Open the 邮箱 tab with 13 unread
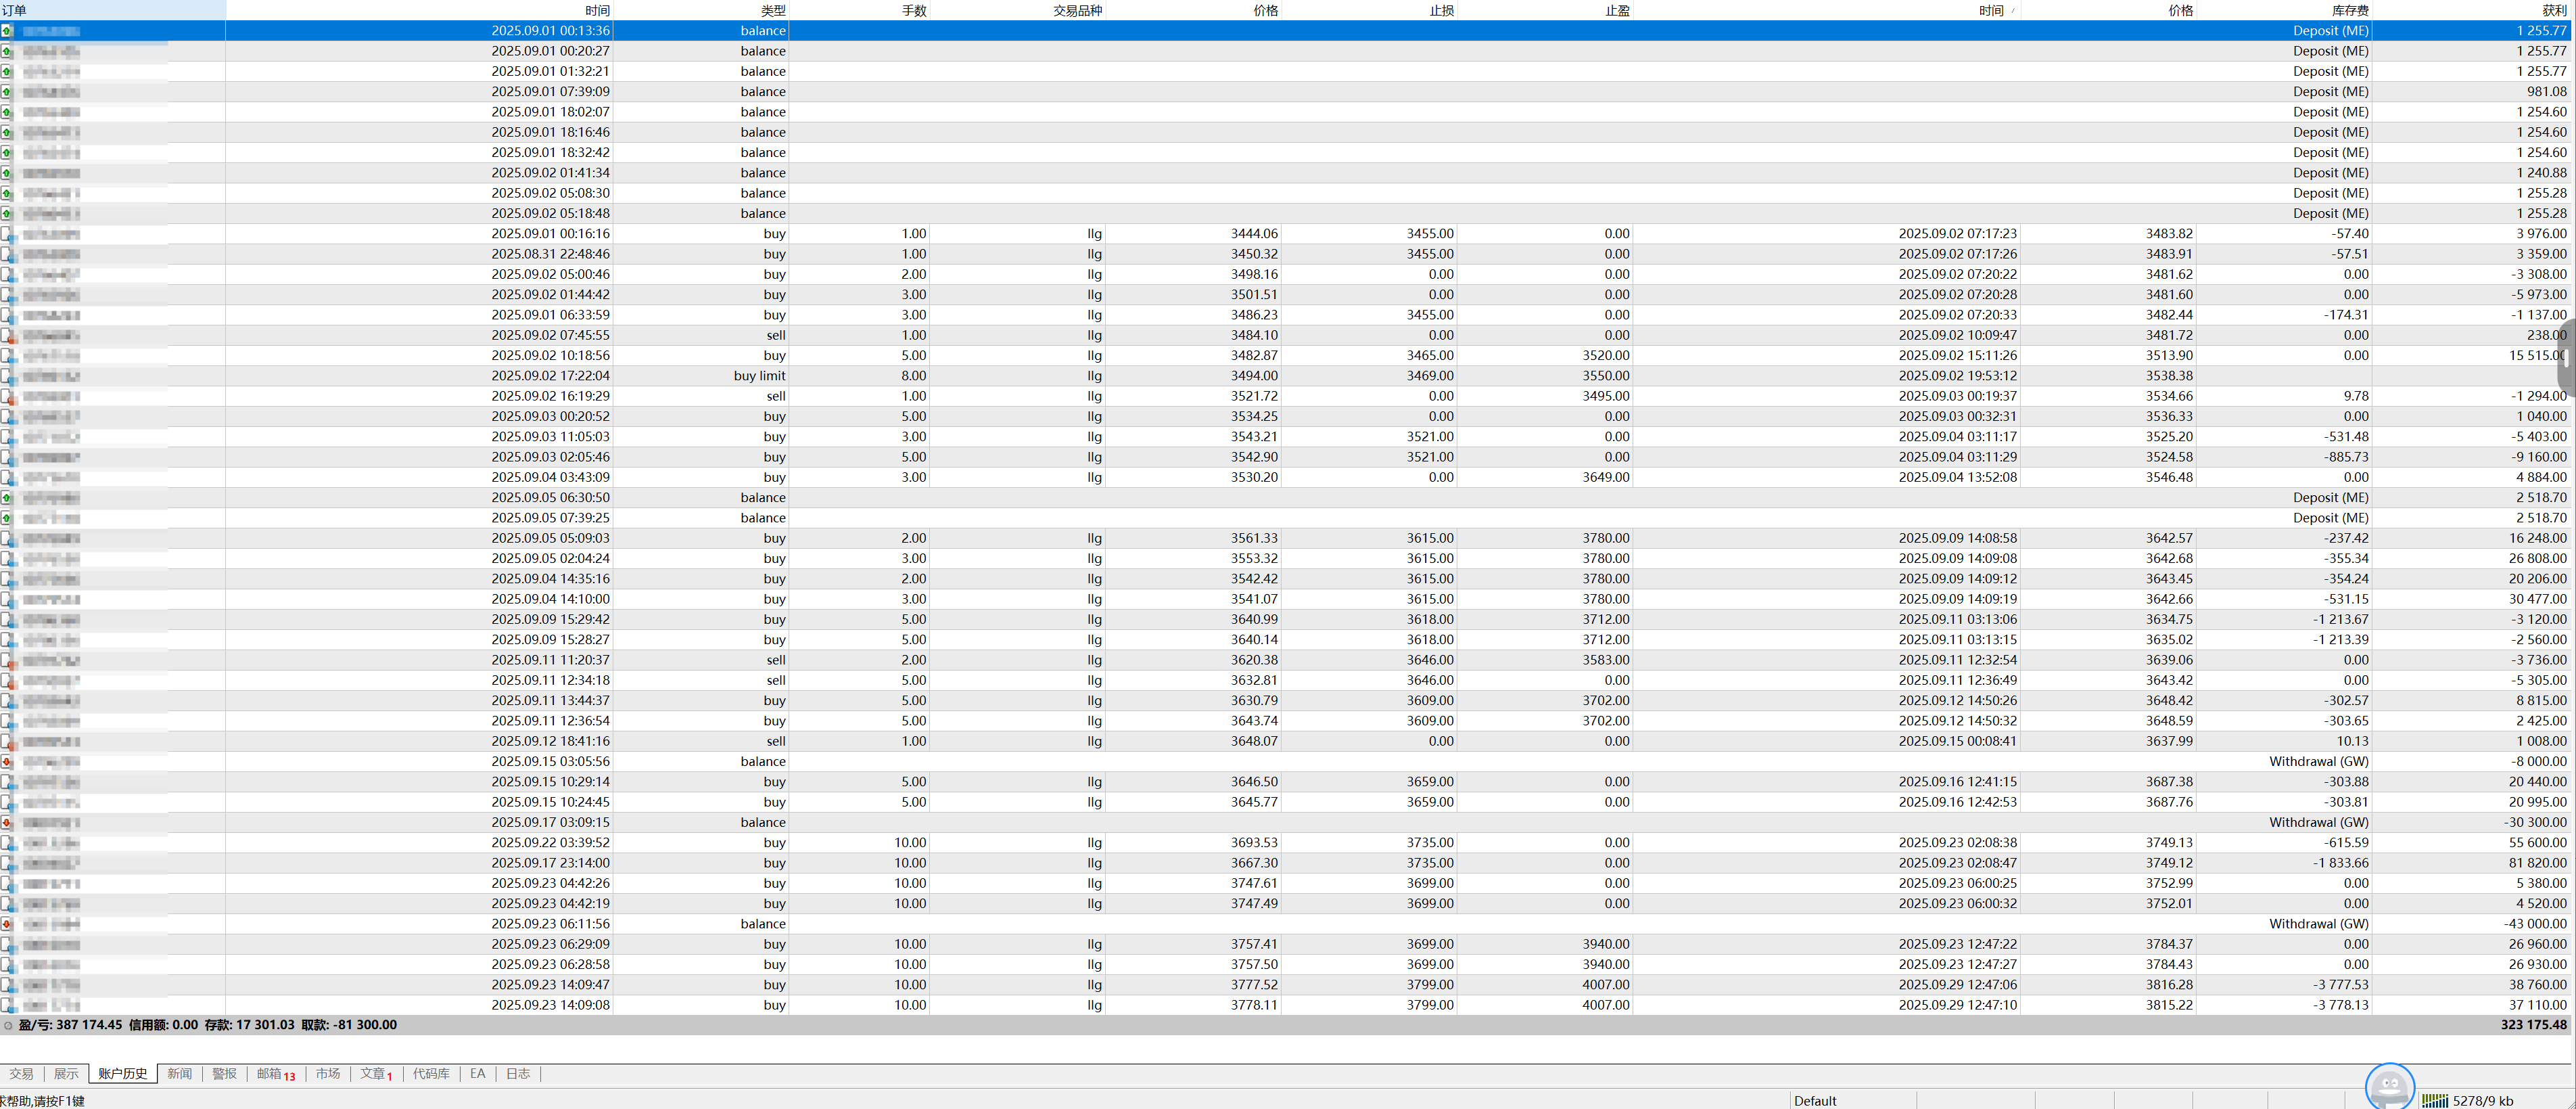2576x1109 pixels. click(275, 1074)
